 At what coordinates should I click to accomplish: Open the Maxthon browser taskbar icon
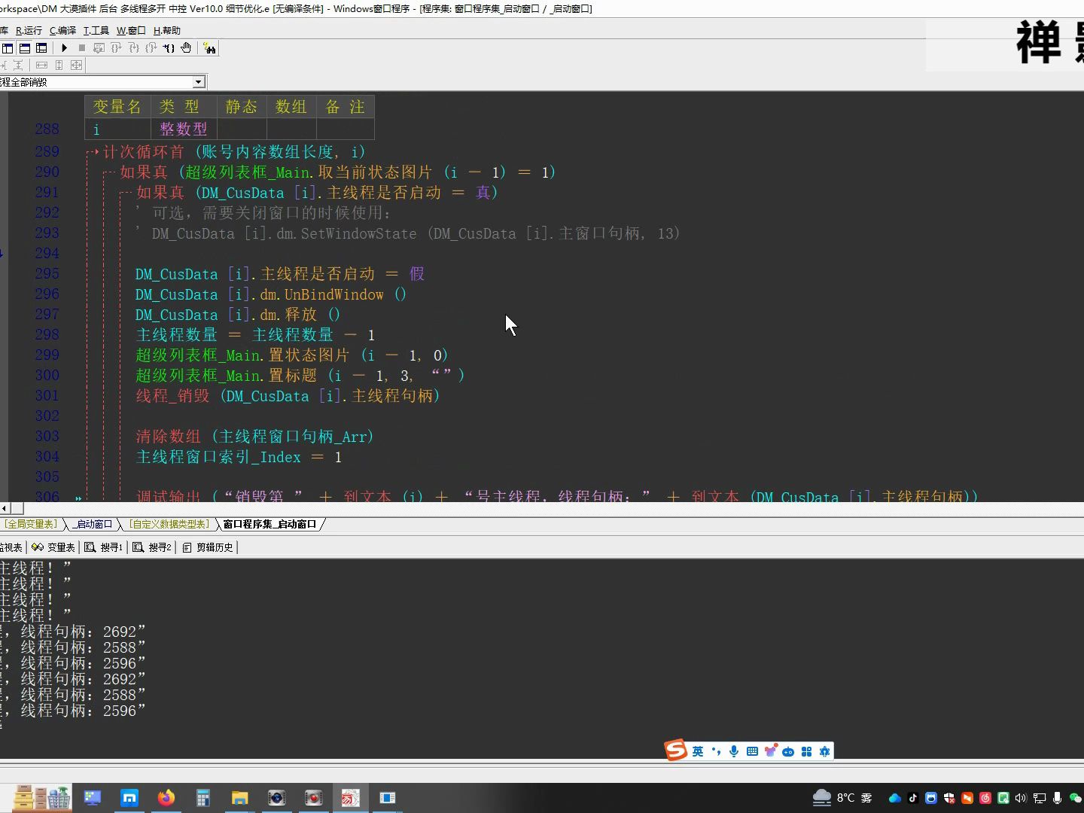pyautogui.click(x=129, y=798)
